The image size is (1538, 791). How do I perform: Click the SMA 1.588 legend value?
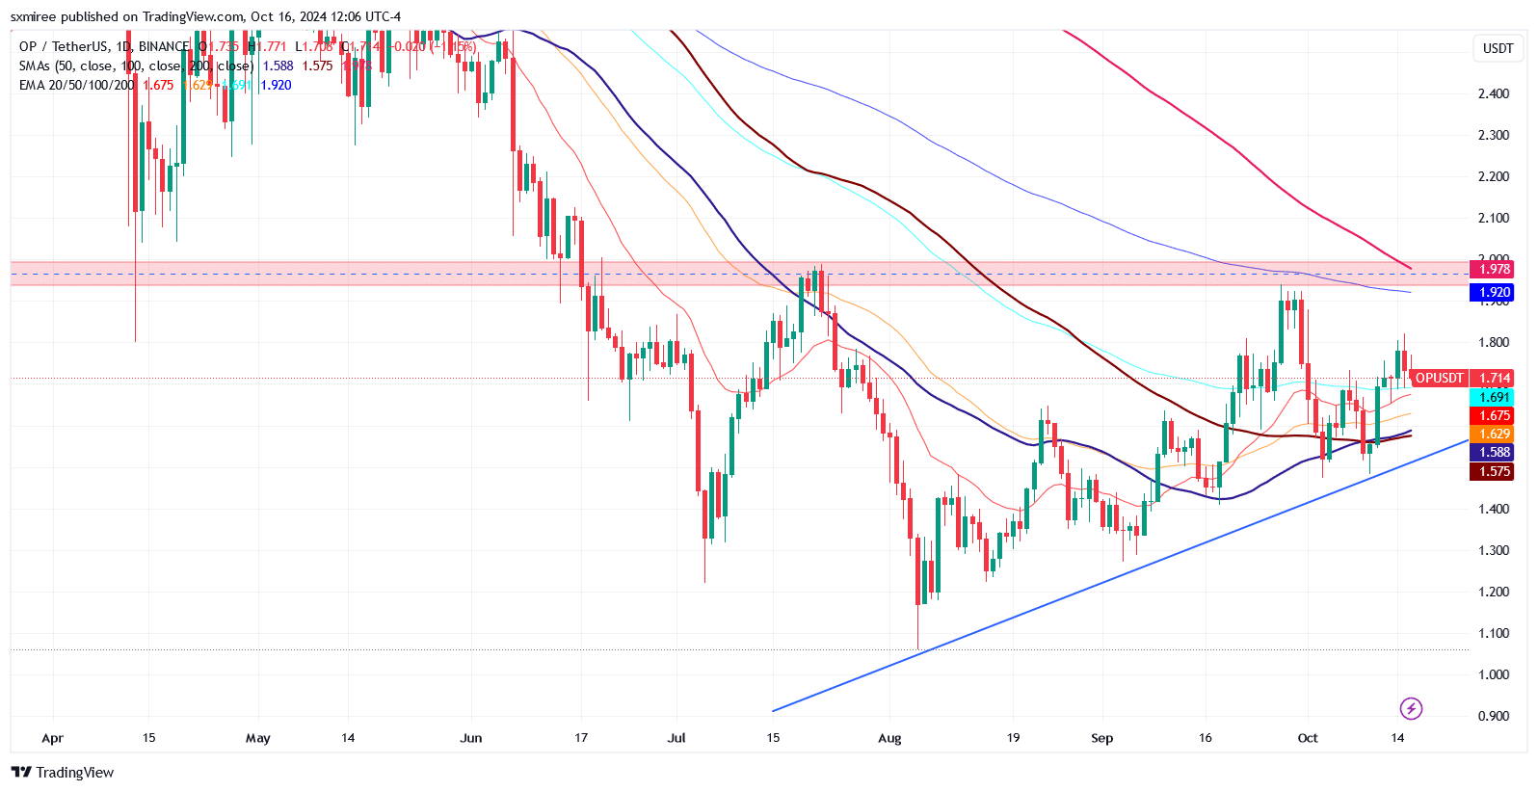(x=278, y=66)
